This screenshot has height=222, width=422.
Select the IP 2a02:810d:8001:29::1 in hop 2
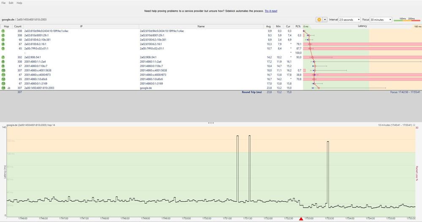click(36, 35)
